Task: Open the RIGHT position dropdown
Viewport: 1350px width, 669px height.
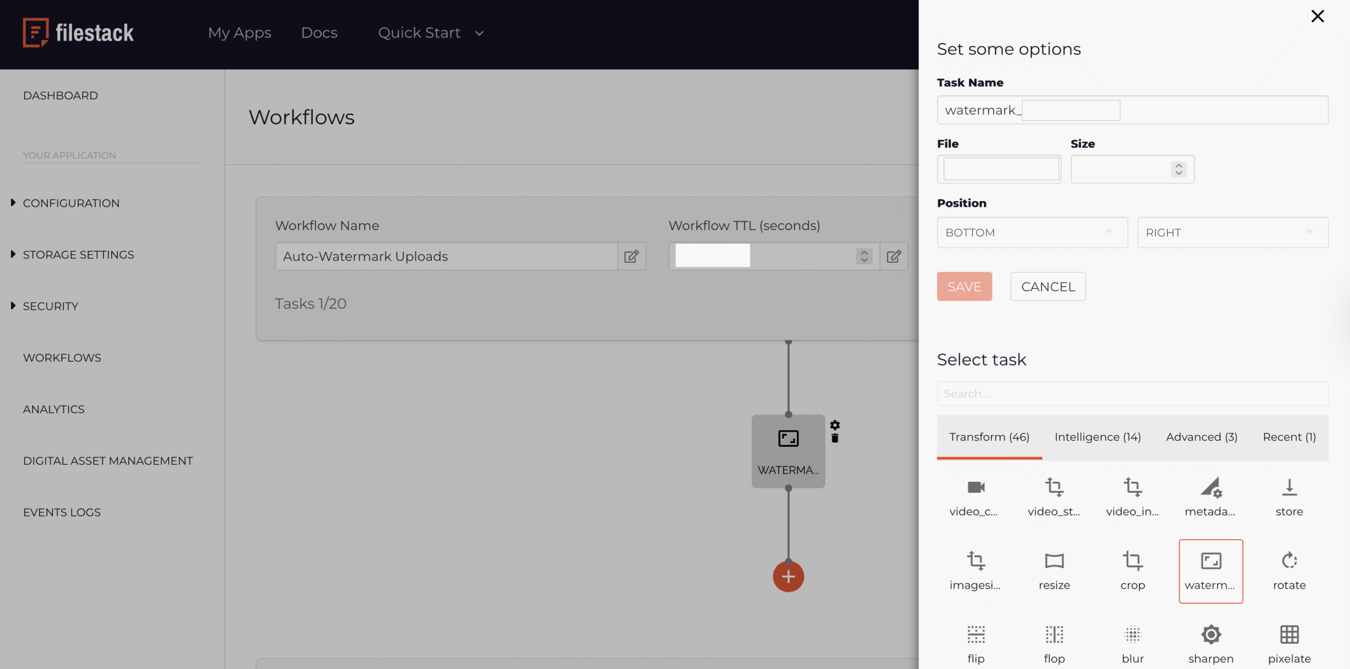Action: [1232, 232]
